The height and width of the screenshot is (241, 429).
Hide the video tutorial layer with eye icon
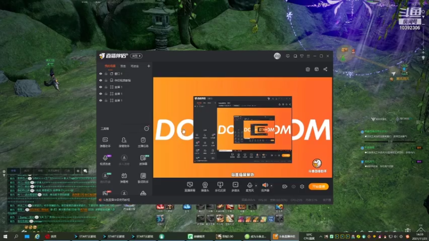[101, 80]
